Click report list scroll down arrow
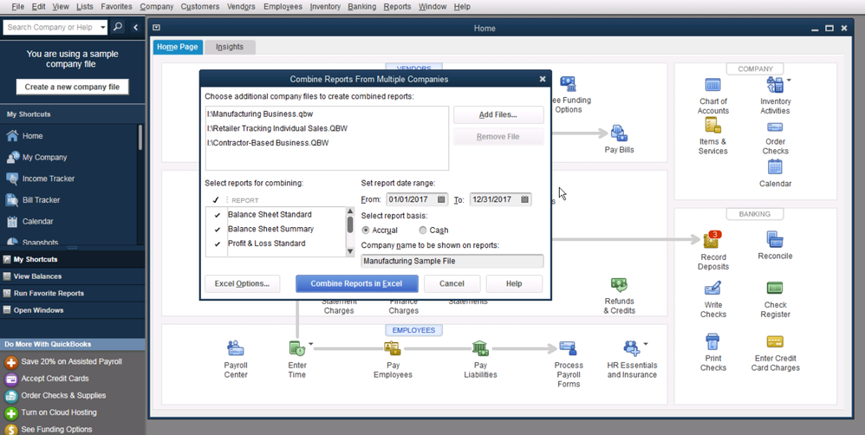This screenshot has height=435, width=865. tap(350, 251)
